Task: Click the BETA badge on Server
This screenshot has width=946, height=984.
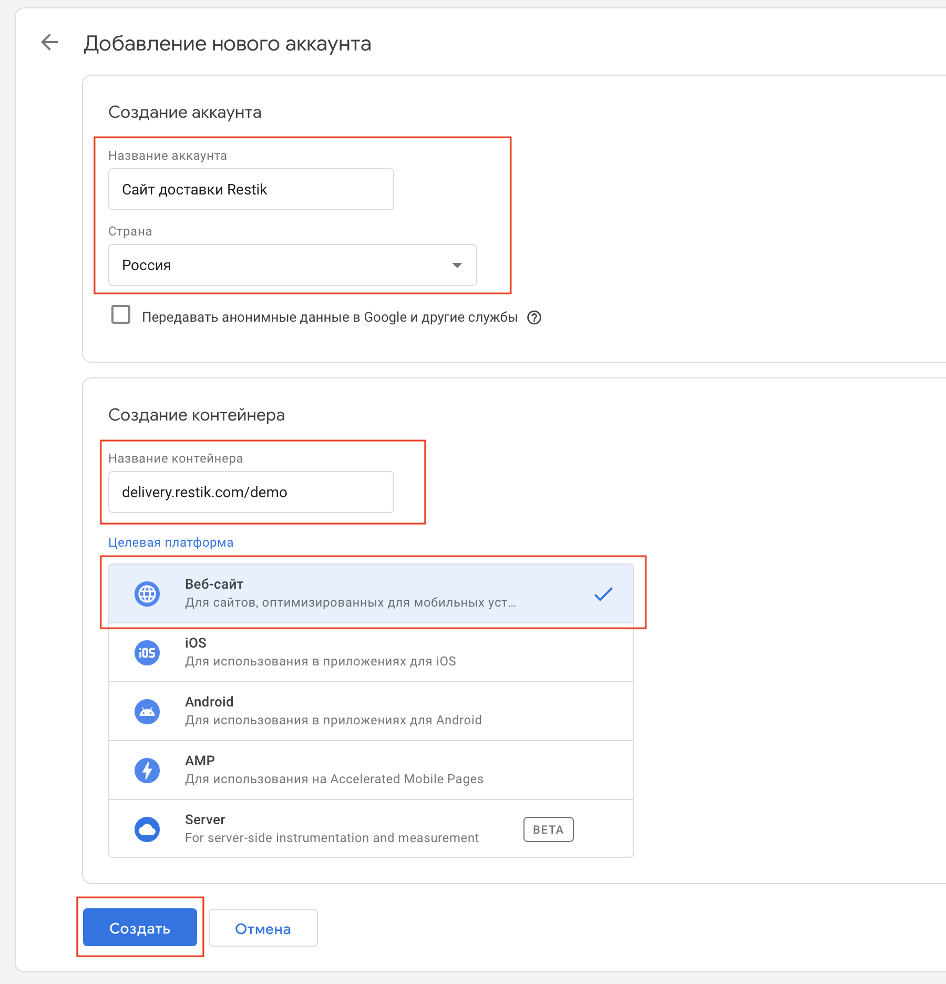Action: tap(548, 829)
